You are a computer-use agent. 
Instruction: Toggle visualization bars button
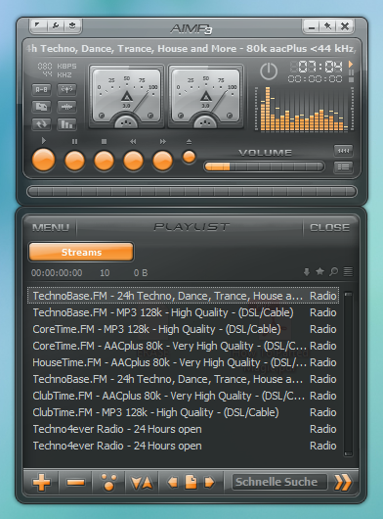pyautogui.click(x=66, y=124)
